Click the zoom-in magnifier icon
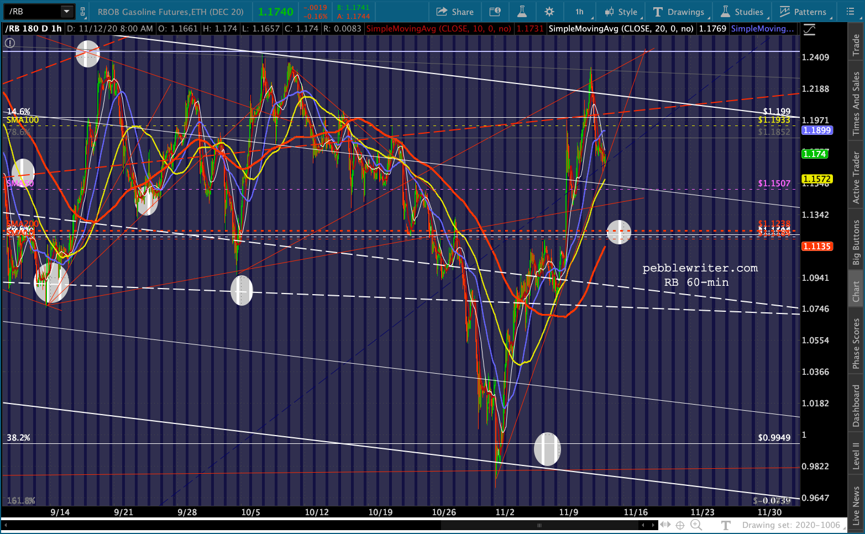Image resolution: width=865 pixels, height=534 pixels. pyautogui.click(x=696, y=525)
